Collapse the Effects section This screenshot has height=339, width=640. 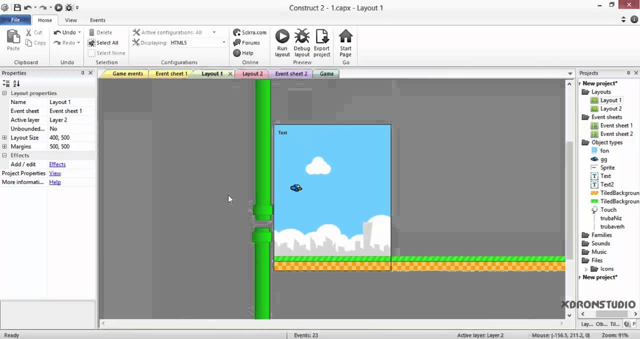click(x=4, y=155)
